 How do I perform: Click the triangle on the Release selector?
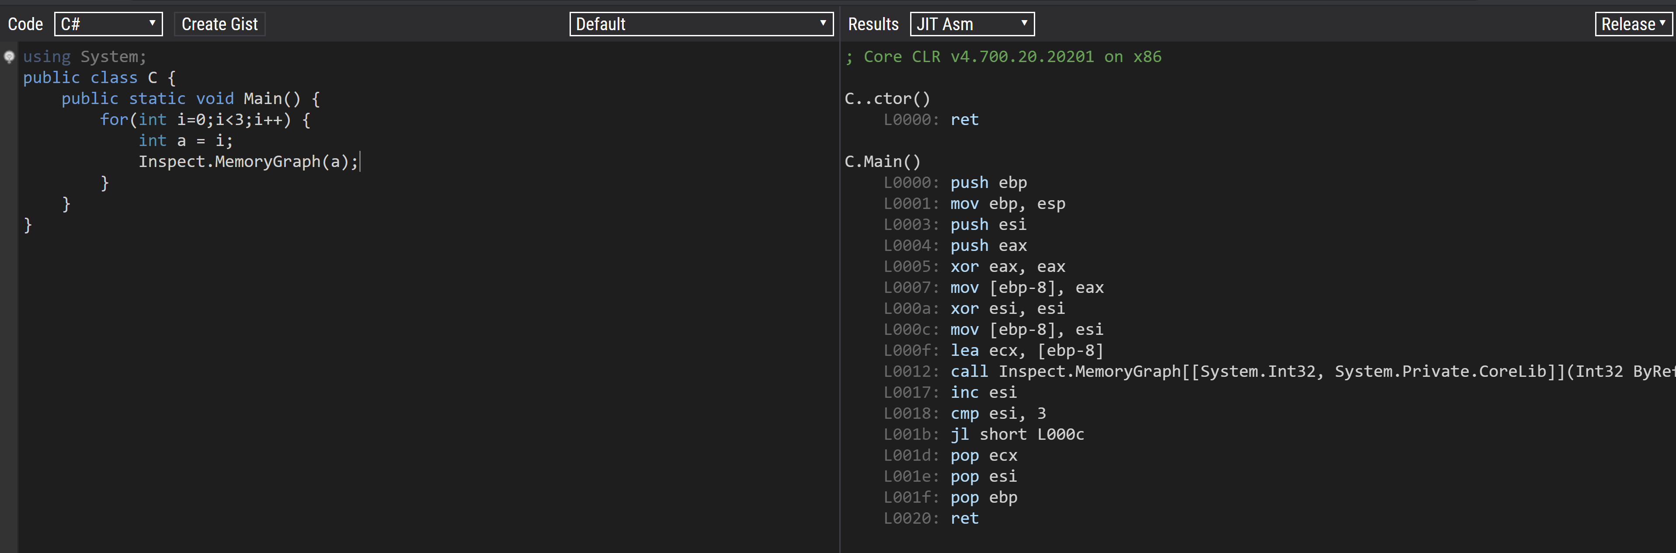[1663, 24]
